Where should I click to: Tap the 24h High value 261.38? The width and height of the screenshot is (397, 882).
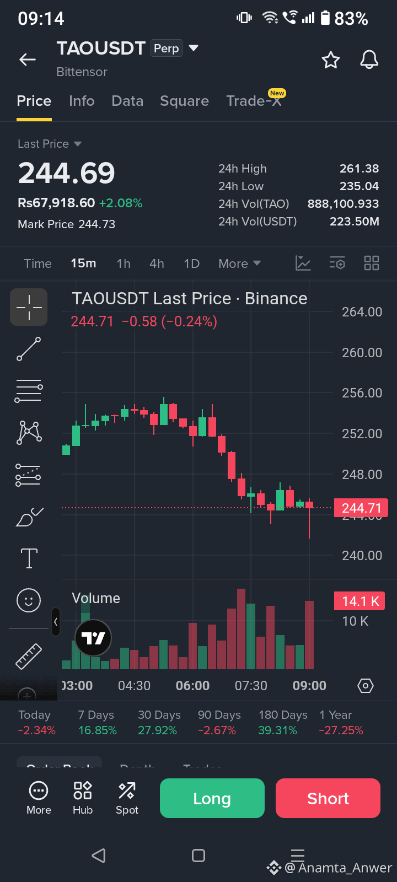[x=359, y=169]
